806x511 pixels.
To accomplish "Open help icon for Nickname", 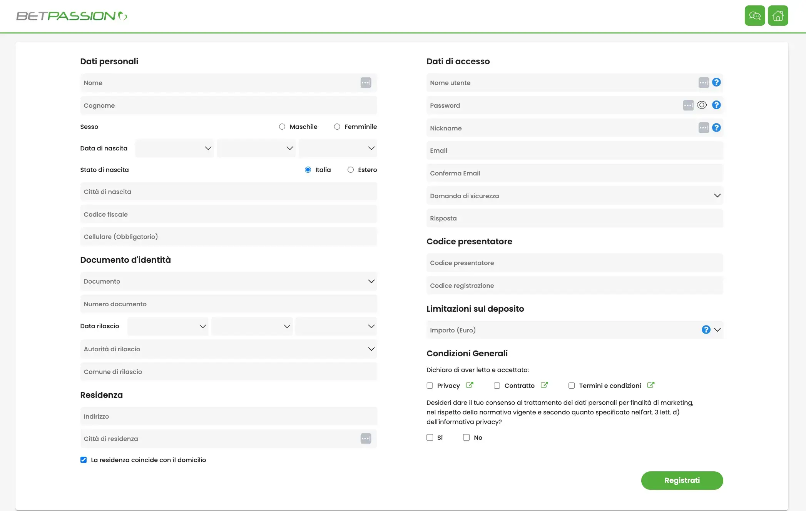I will (x=716, y=128).
